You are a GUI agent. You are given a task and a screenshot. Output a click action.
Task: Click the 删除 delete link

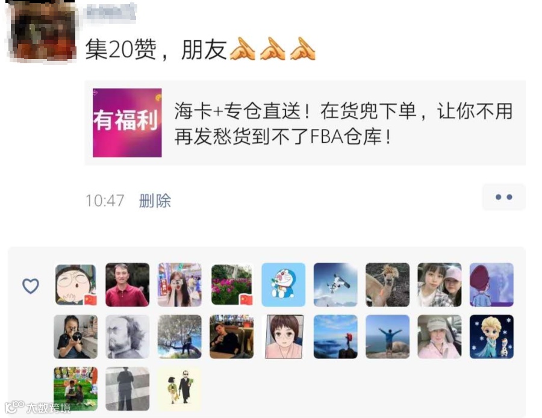(x=155, y=201)
